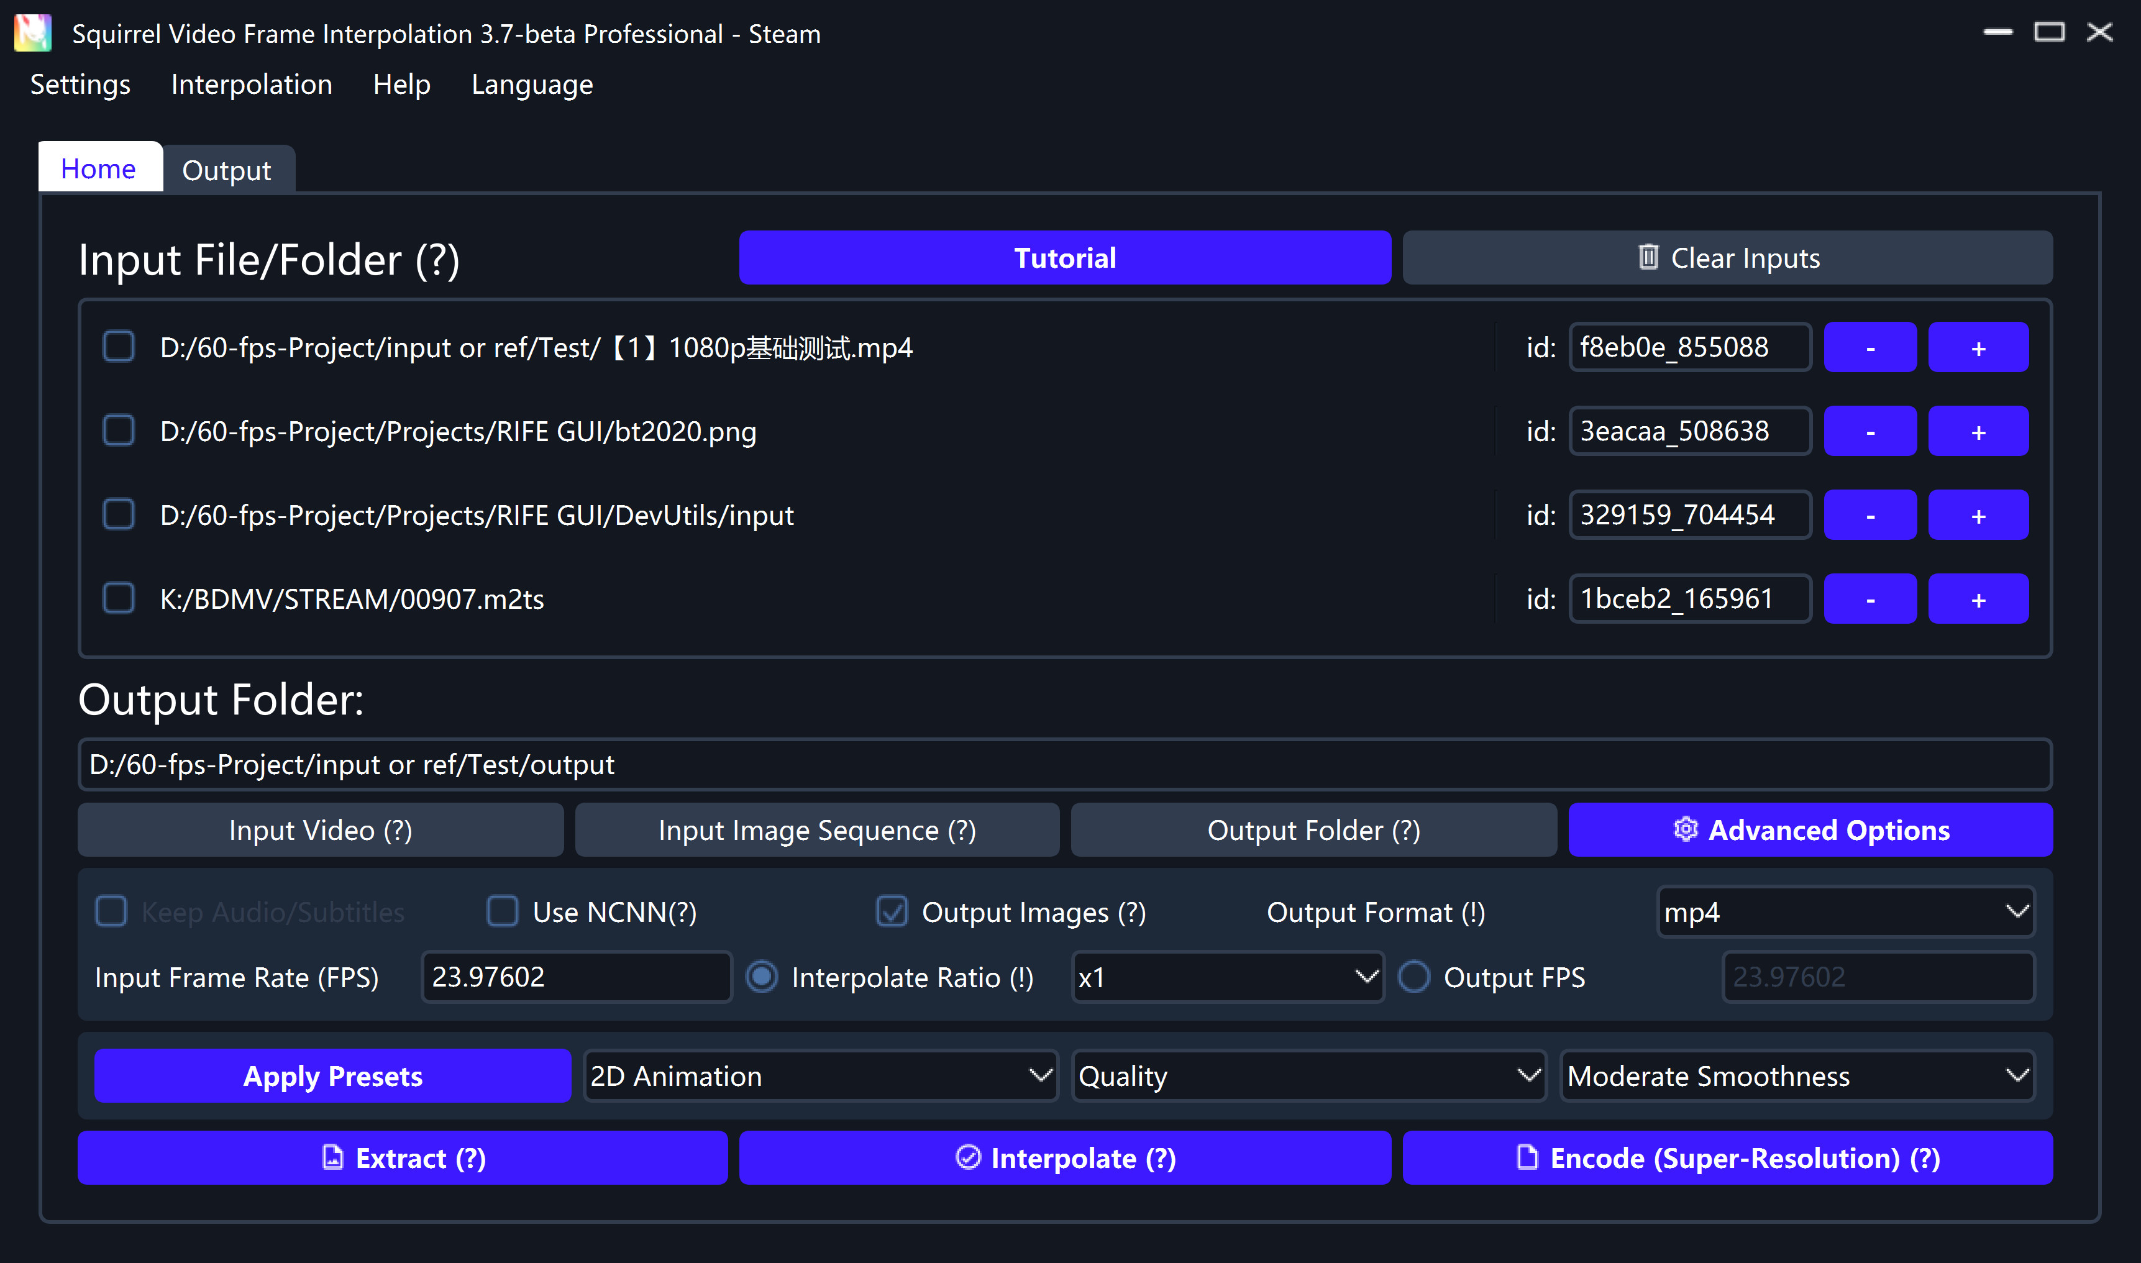Open the Interpolation menu

(x=251, y=84)
